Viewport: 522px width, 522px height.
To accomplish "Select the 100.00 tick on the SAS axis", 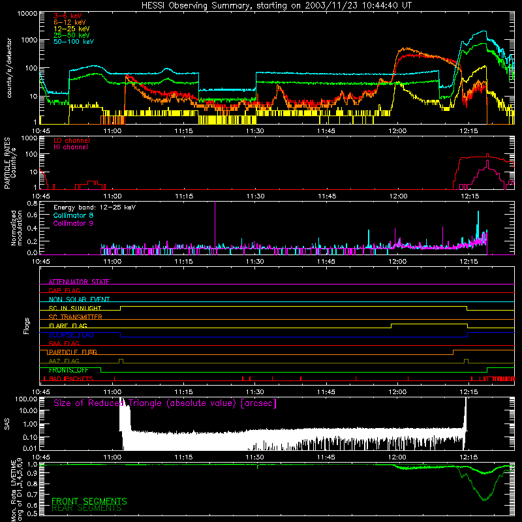I will 26,399.
